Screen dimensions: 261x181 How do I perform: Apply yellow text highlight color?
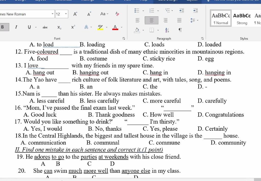[x=100, y=27]
